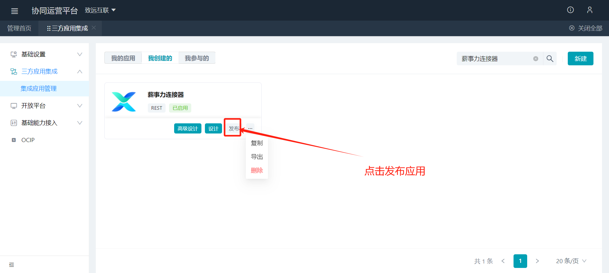The width and height of the screenshot is (609, 273).
Task: Expand the 基础能力接入 menu
Action: click(44, 123)
